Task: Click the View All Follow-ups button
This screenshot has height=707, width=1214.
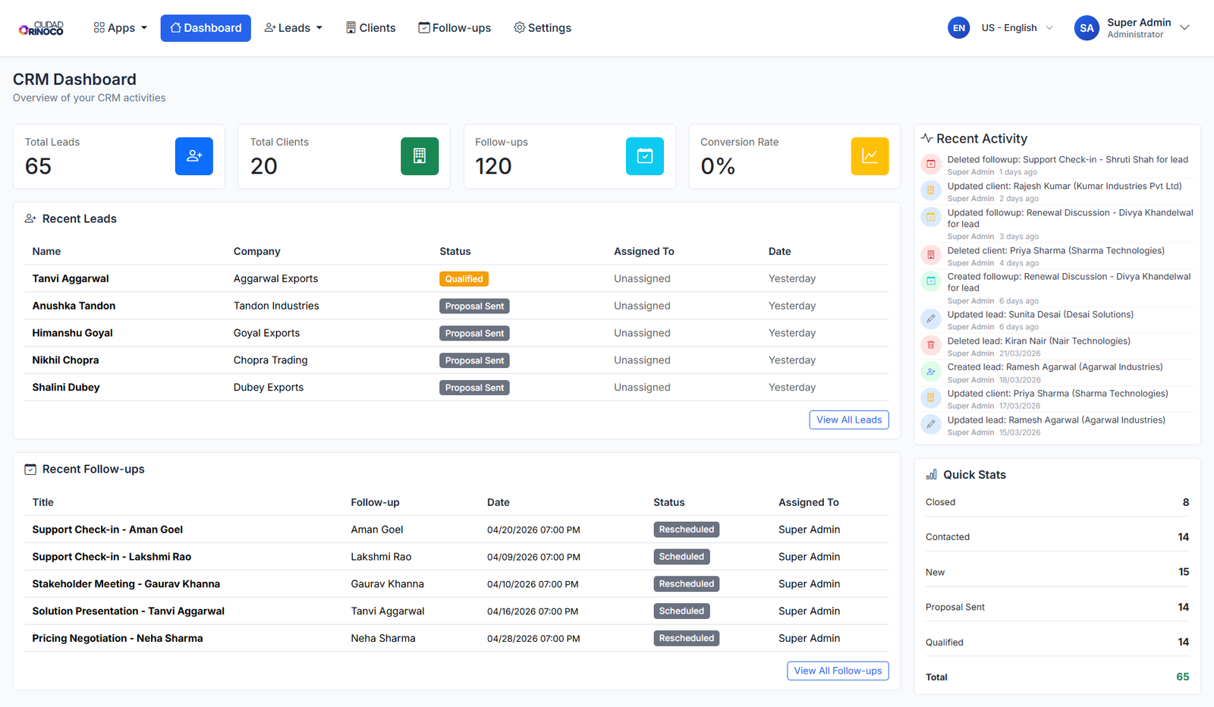Action: [x=837, y=671]
